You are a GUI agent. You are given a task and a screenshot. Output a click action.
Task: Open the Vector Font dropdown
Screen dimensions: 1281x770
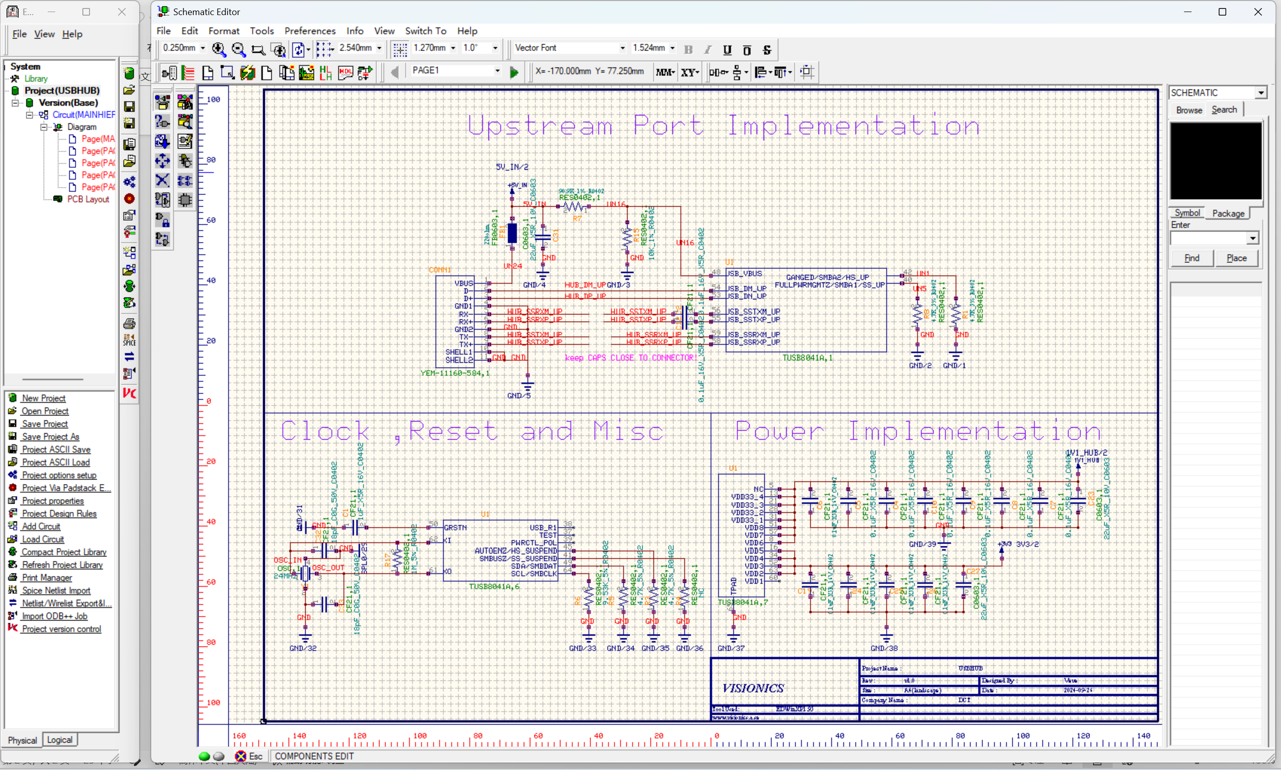[x=623, y=48]
